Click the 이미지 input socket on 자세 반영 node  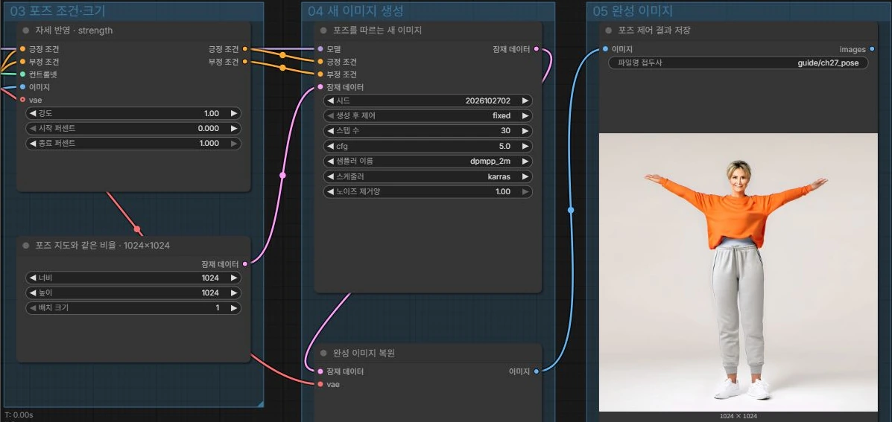click(23, 87)
